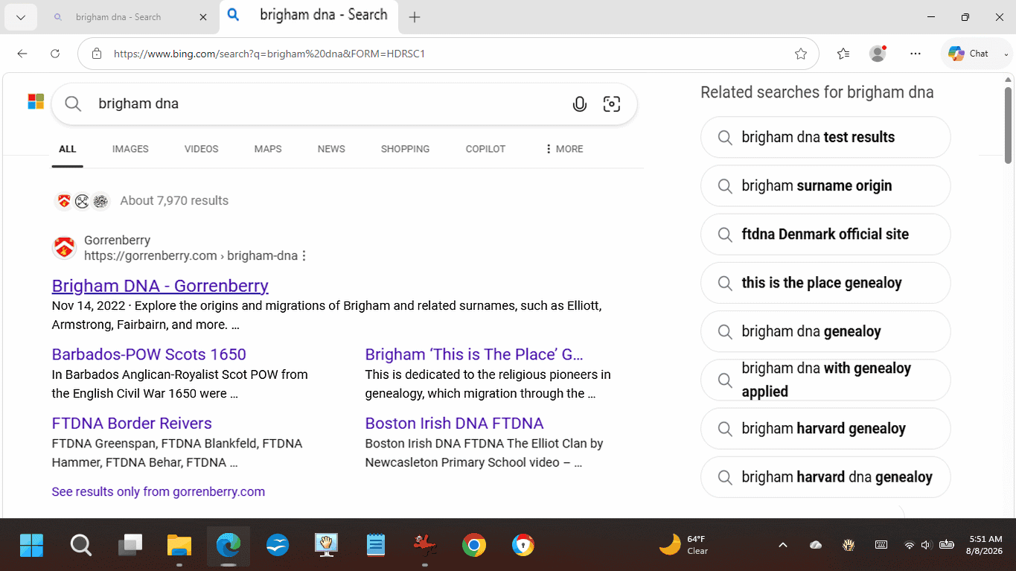
Task: Open visual search camera icon
Action: tap(612, 104)
